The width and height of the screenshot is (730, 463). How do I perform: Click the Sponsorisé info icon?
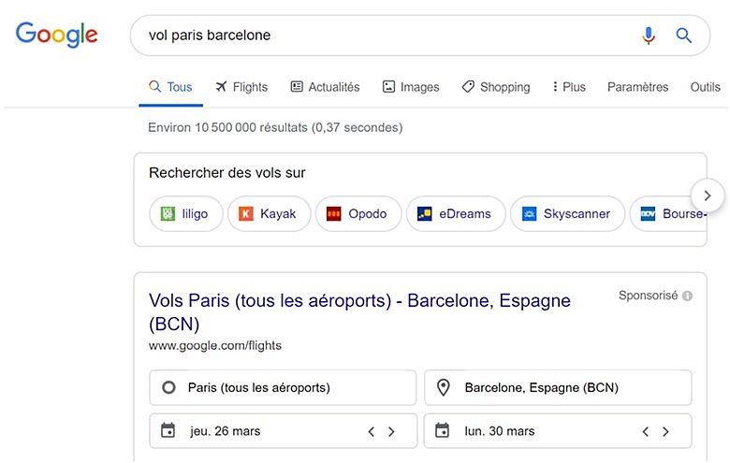coord(688,296)
